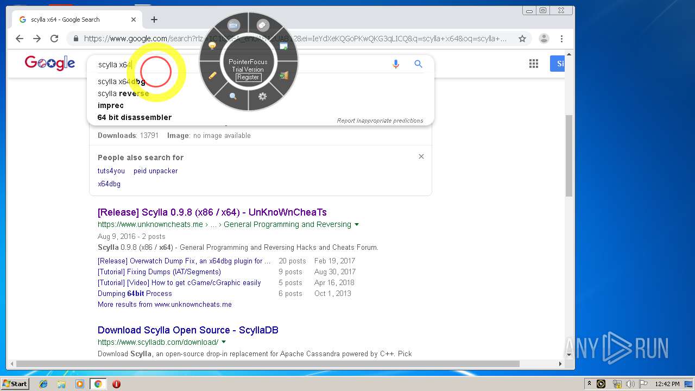Go back in Chrome
Viewport: 695px width, 391px height.
(x=20, y=39)
